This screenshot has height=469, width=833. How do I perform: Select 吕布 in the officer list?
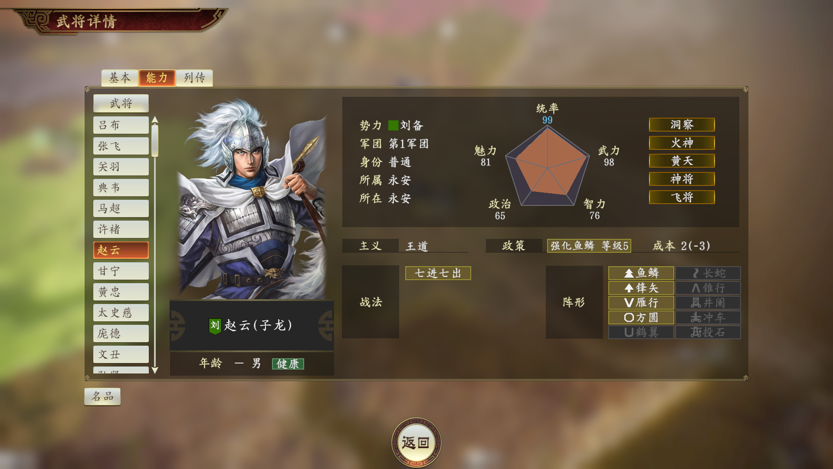(x=121, y=125)
